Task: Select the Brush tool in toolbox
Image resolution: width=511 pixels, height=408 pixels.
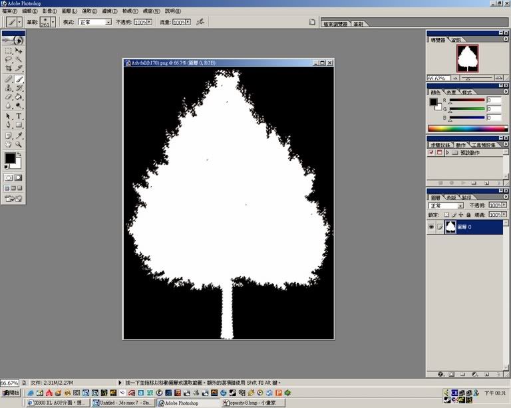Action: [x=19, y=79]
